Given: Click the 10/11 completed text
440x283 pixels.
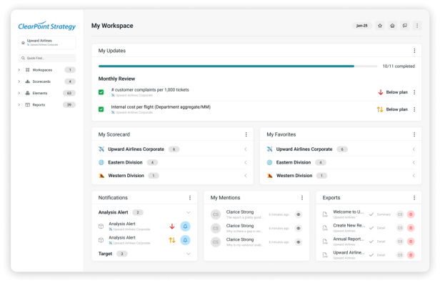Looking at the screenshot, I should pos(399,66).
